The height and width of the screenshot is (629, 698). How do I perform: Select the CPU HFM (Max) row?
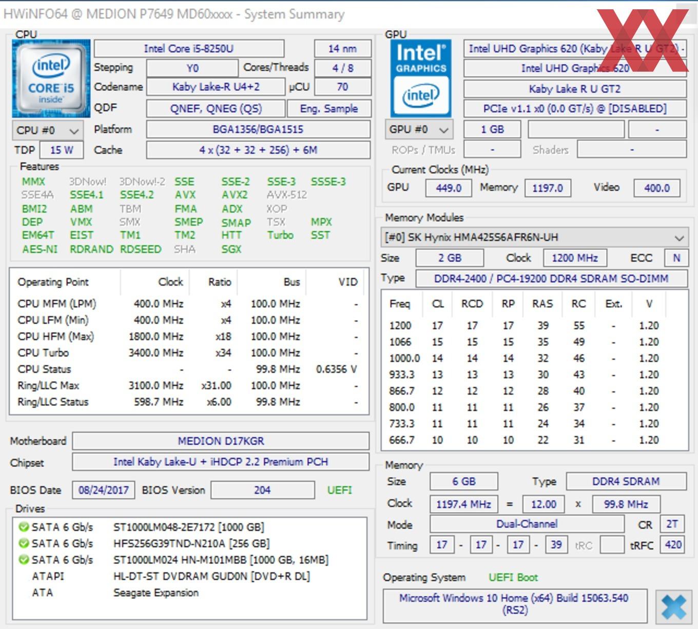(x=188, y=337)
